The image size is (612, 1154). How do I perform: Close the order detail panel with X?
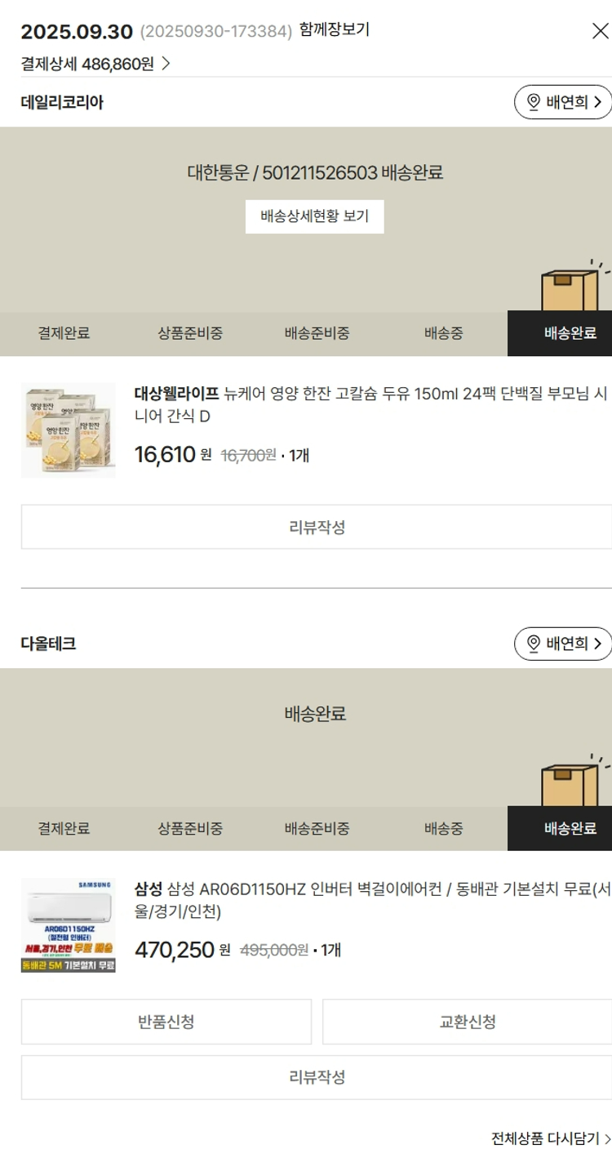(600, 32)
